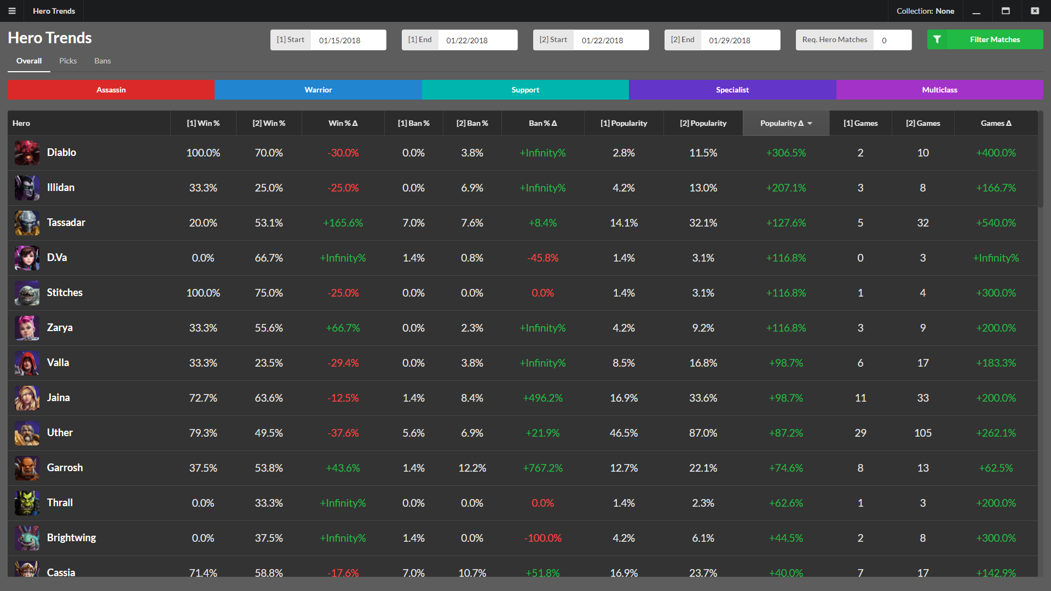
Task: Open the Hero Trends title tab
Action: [54, 11]
